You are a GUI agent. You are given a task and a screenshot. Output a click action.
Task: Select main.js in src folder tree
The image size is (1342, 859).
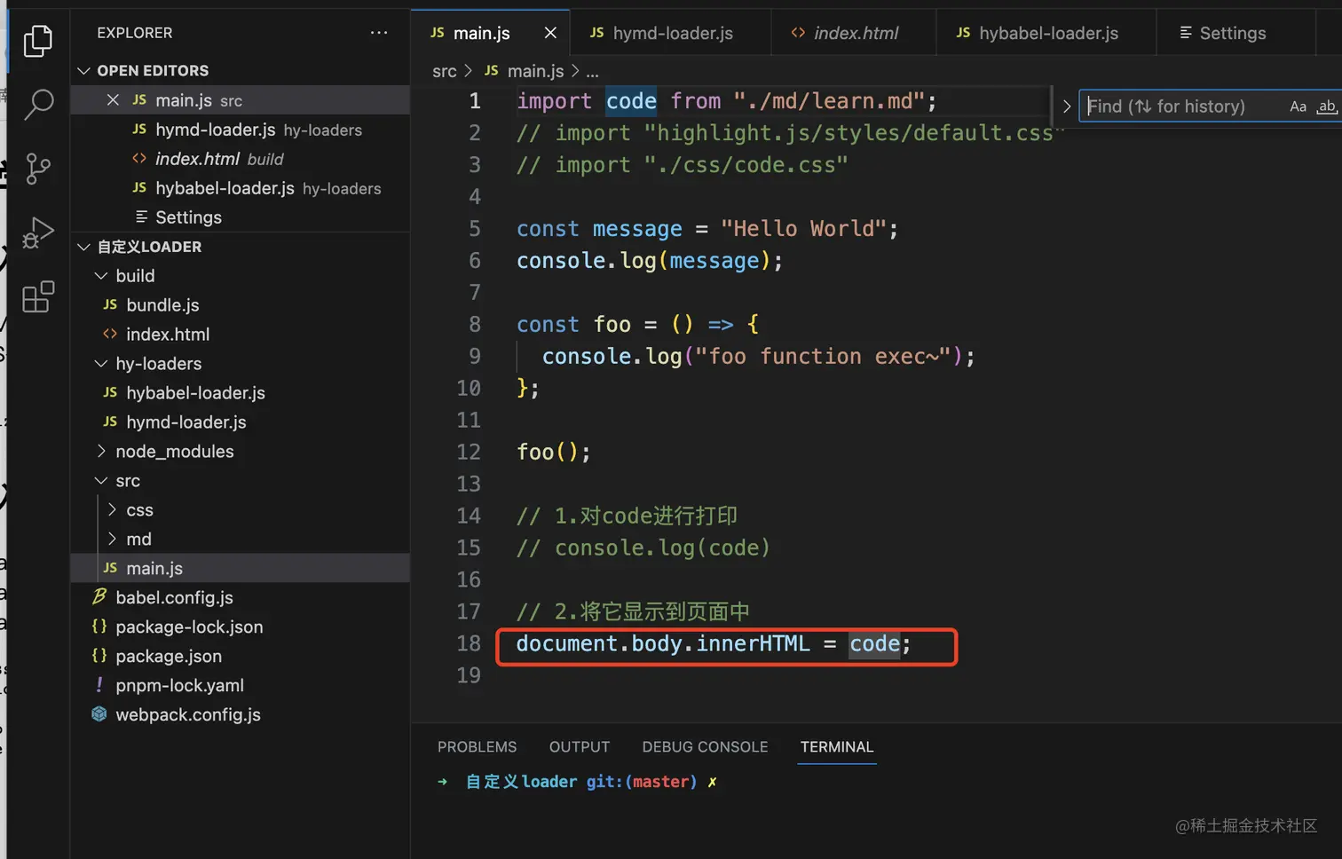pos(241,569)
